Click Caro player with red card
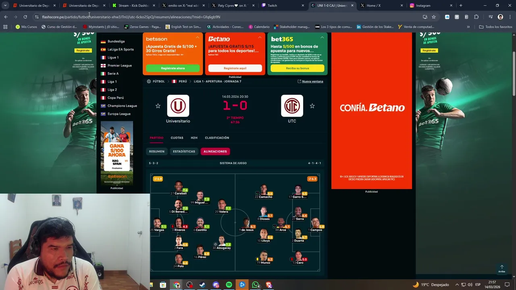Screen dimensions: 516x290 pyautogui.click(x=299, y=258)
